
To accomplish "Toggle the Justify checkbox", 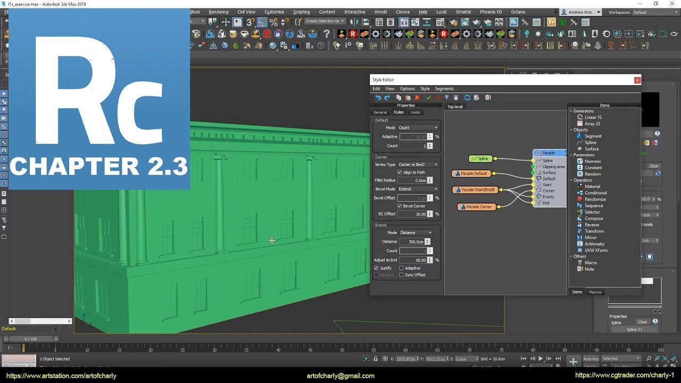I will [376, 268].
